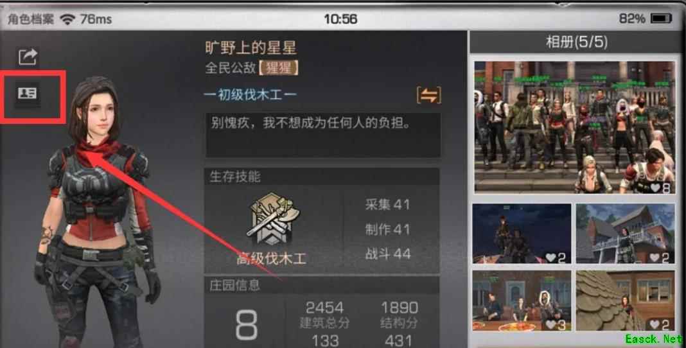The width and height of the screenshot is (686, 348).
Task: Click the 猩猩 guild tag
Action: (x=278, y=68)
